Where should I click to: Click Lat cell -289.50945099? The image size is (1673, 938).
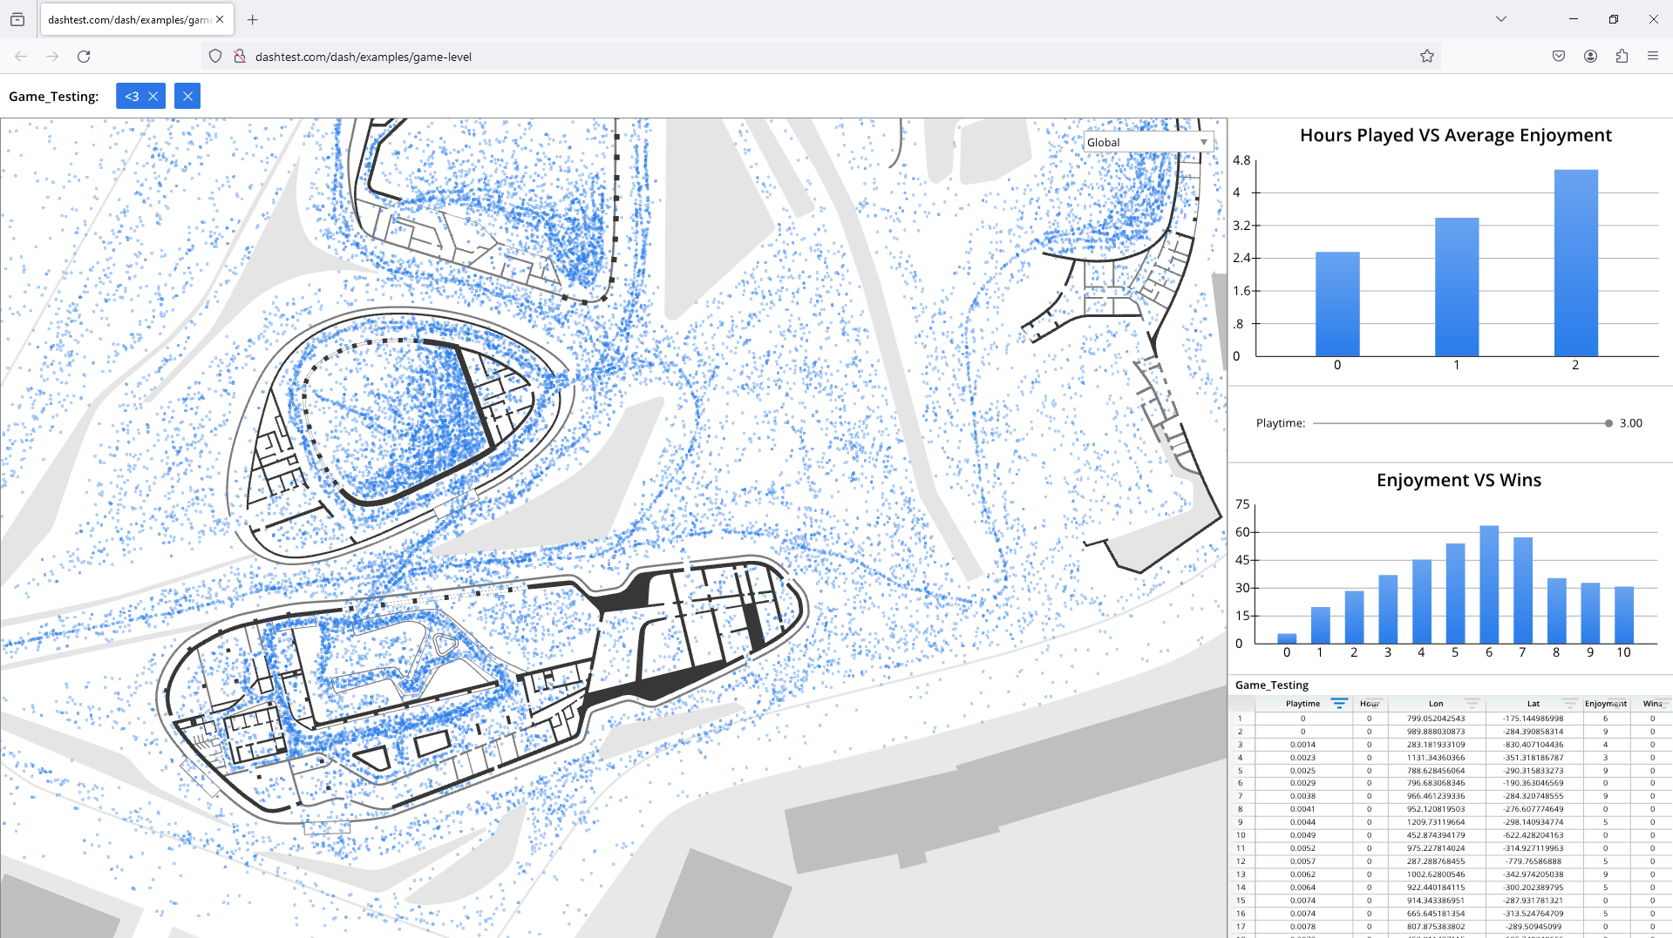point(1534,927)
